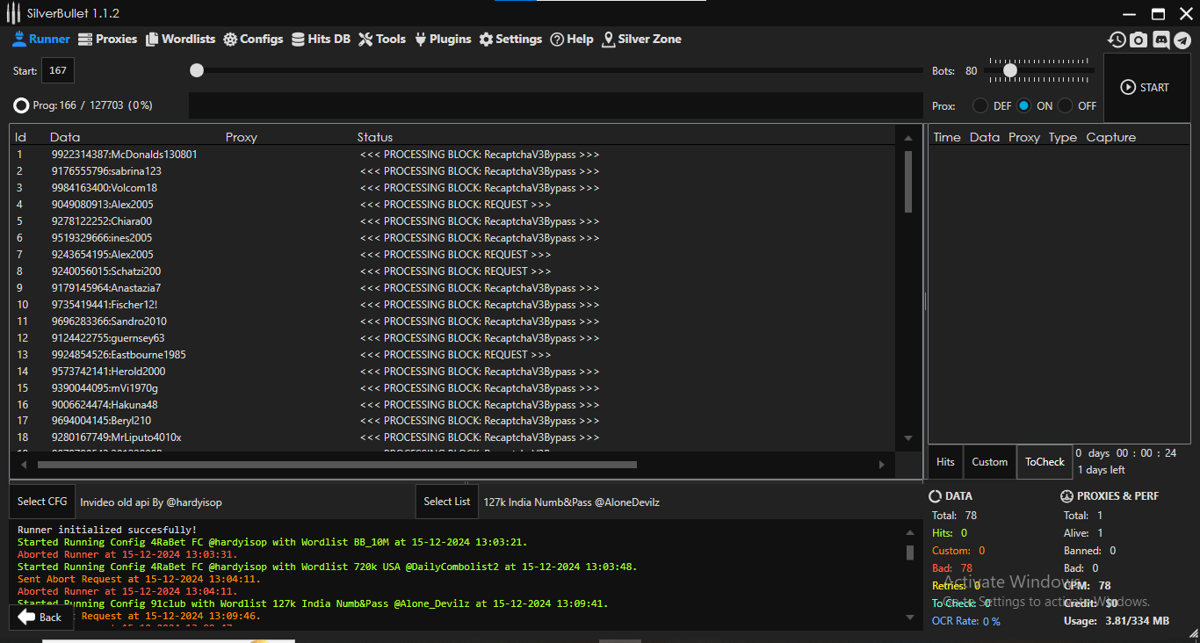Click the "Hits: 0" statistic
Viewport: 1200px width, 643px height.
pyautogui.click(x=950, y=533)
